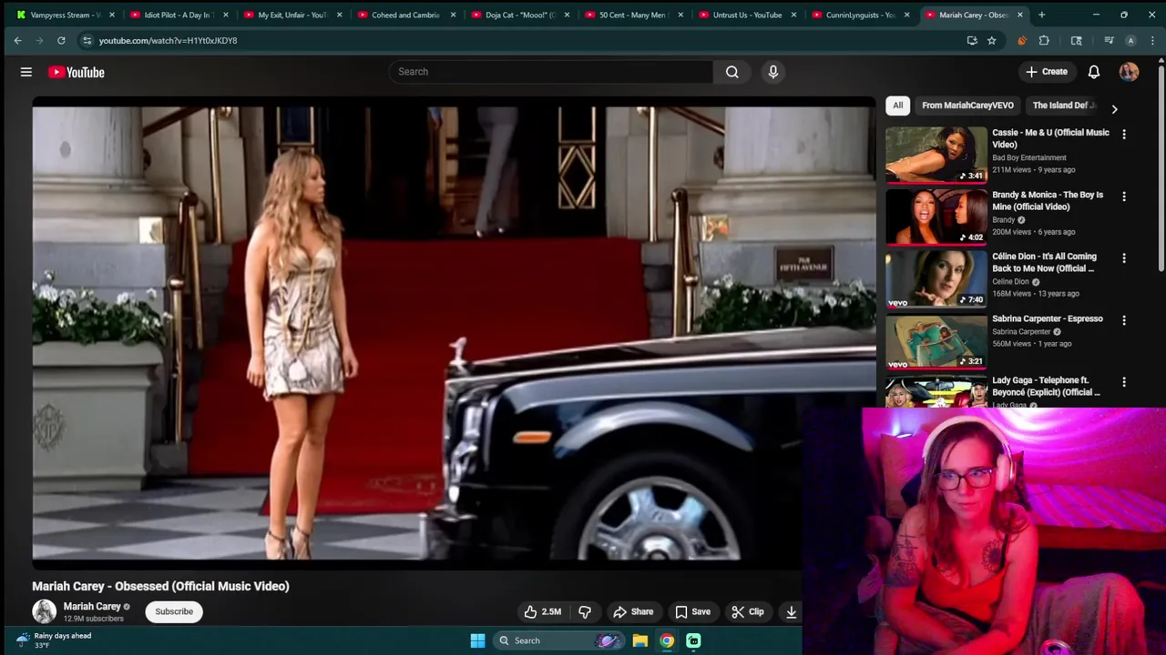Switch to the Vampyress Stream tab
The image size is (1166, 655).
[x=64, y=15]
